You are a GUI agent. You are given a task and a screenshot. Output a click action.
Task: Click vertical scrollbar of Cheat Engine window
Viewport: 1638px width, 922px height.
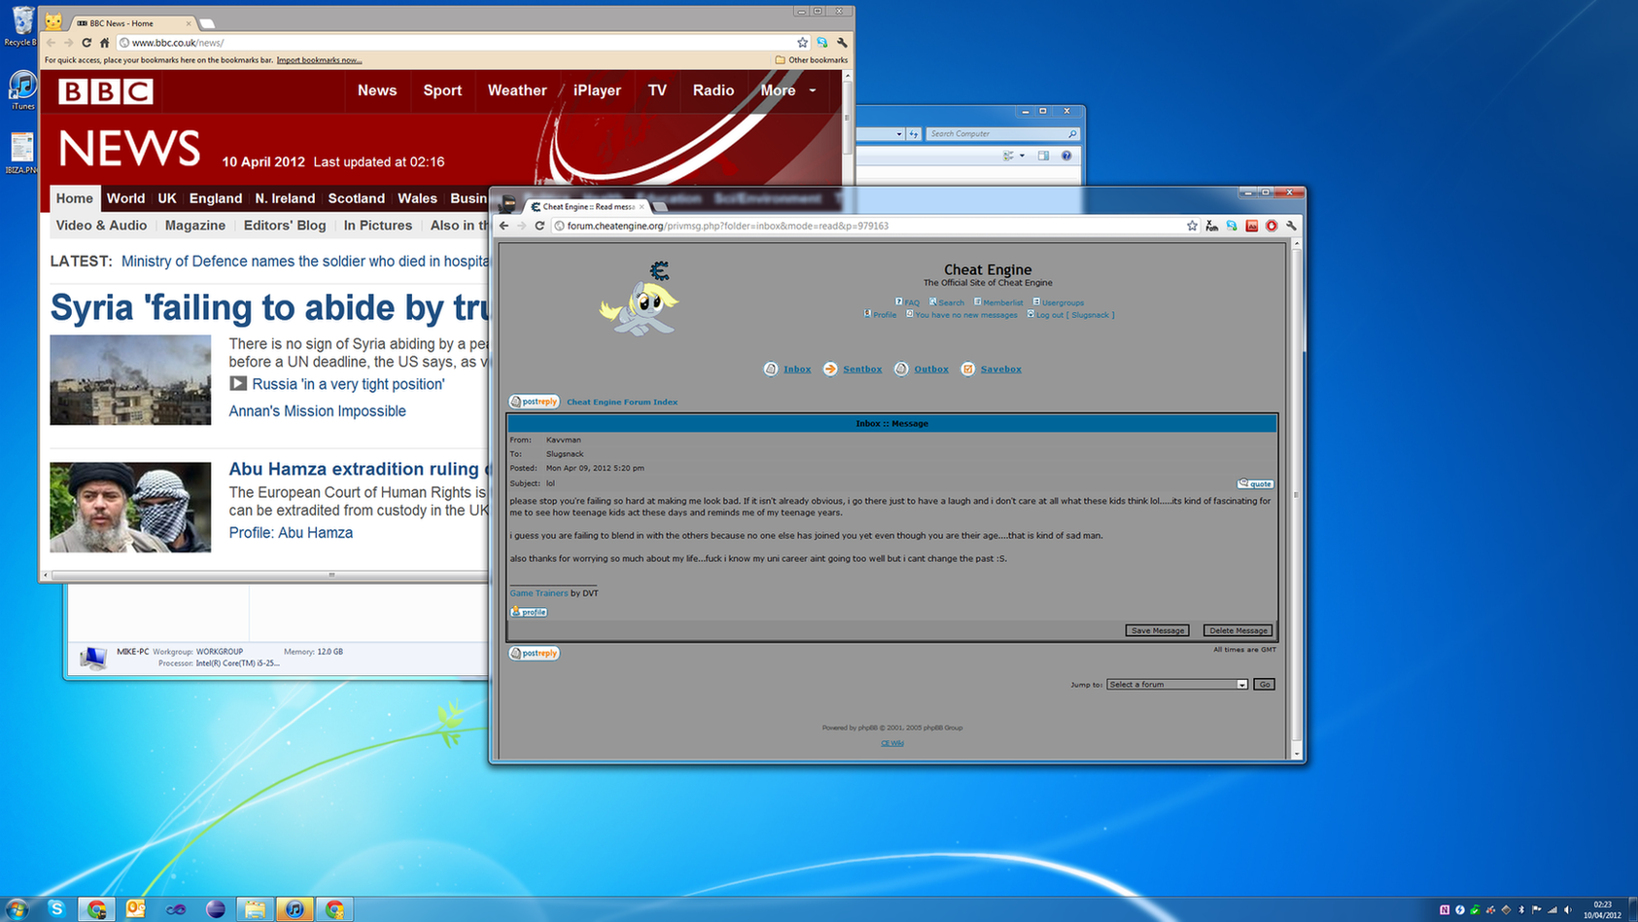(1297, 497)
